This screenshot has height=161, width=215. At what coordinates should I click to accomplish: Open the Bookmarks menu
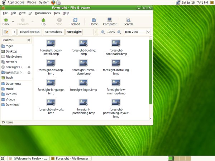tap(43, 13)
